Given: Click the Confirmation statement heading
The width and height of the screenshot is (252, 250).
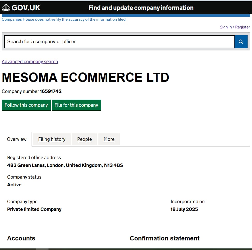Looking at the screenshot, I should pyautogui.click(x=165, y=238).
